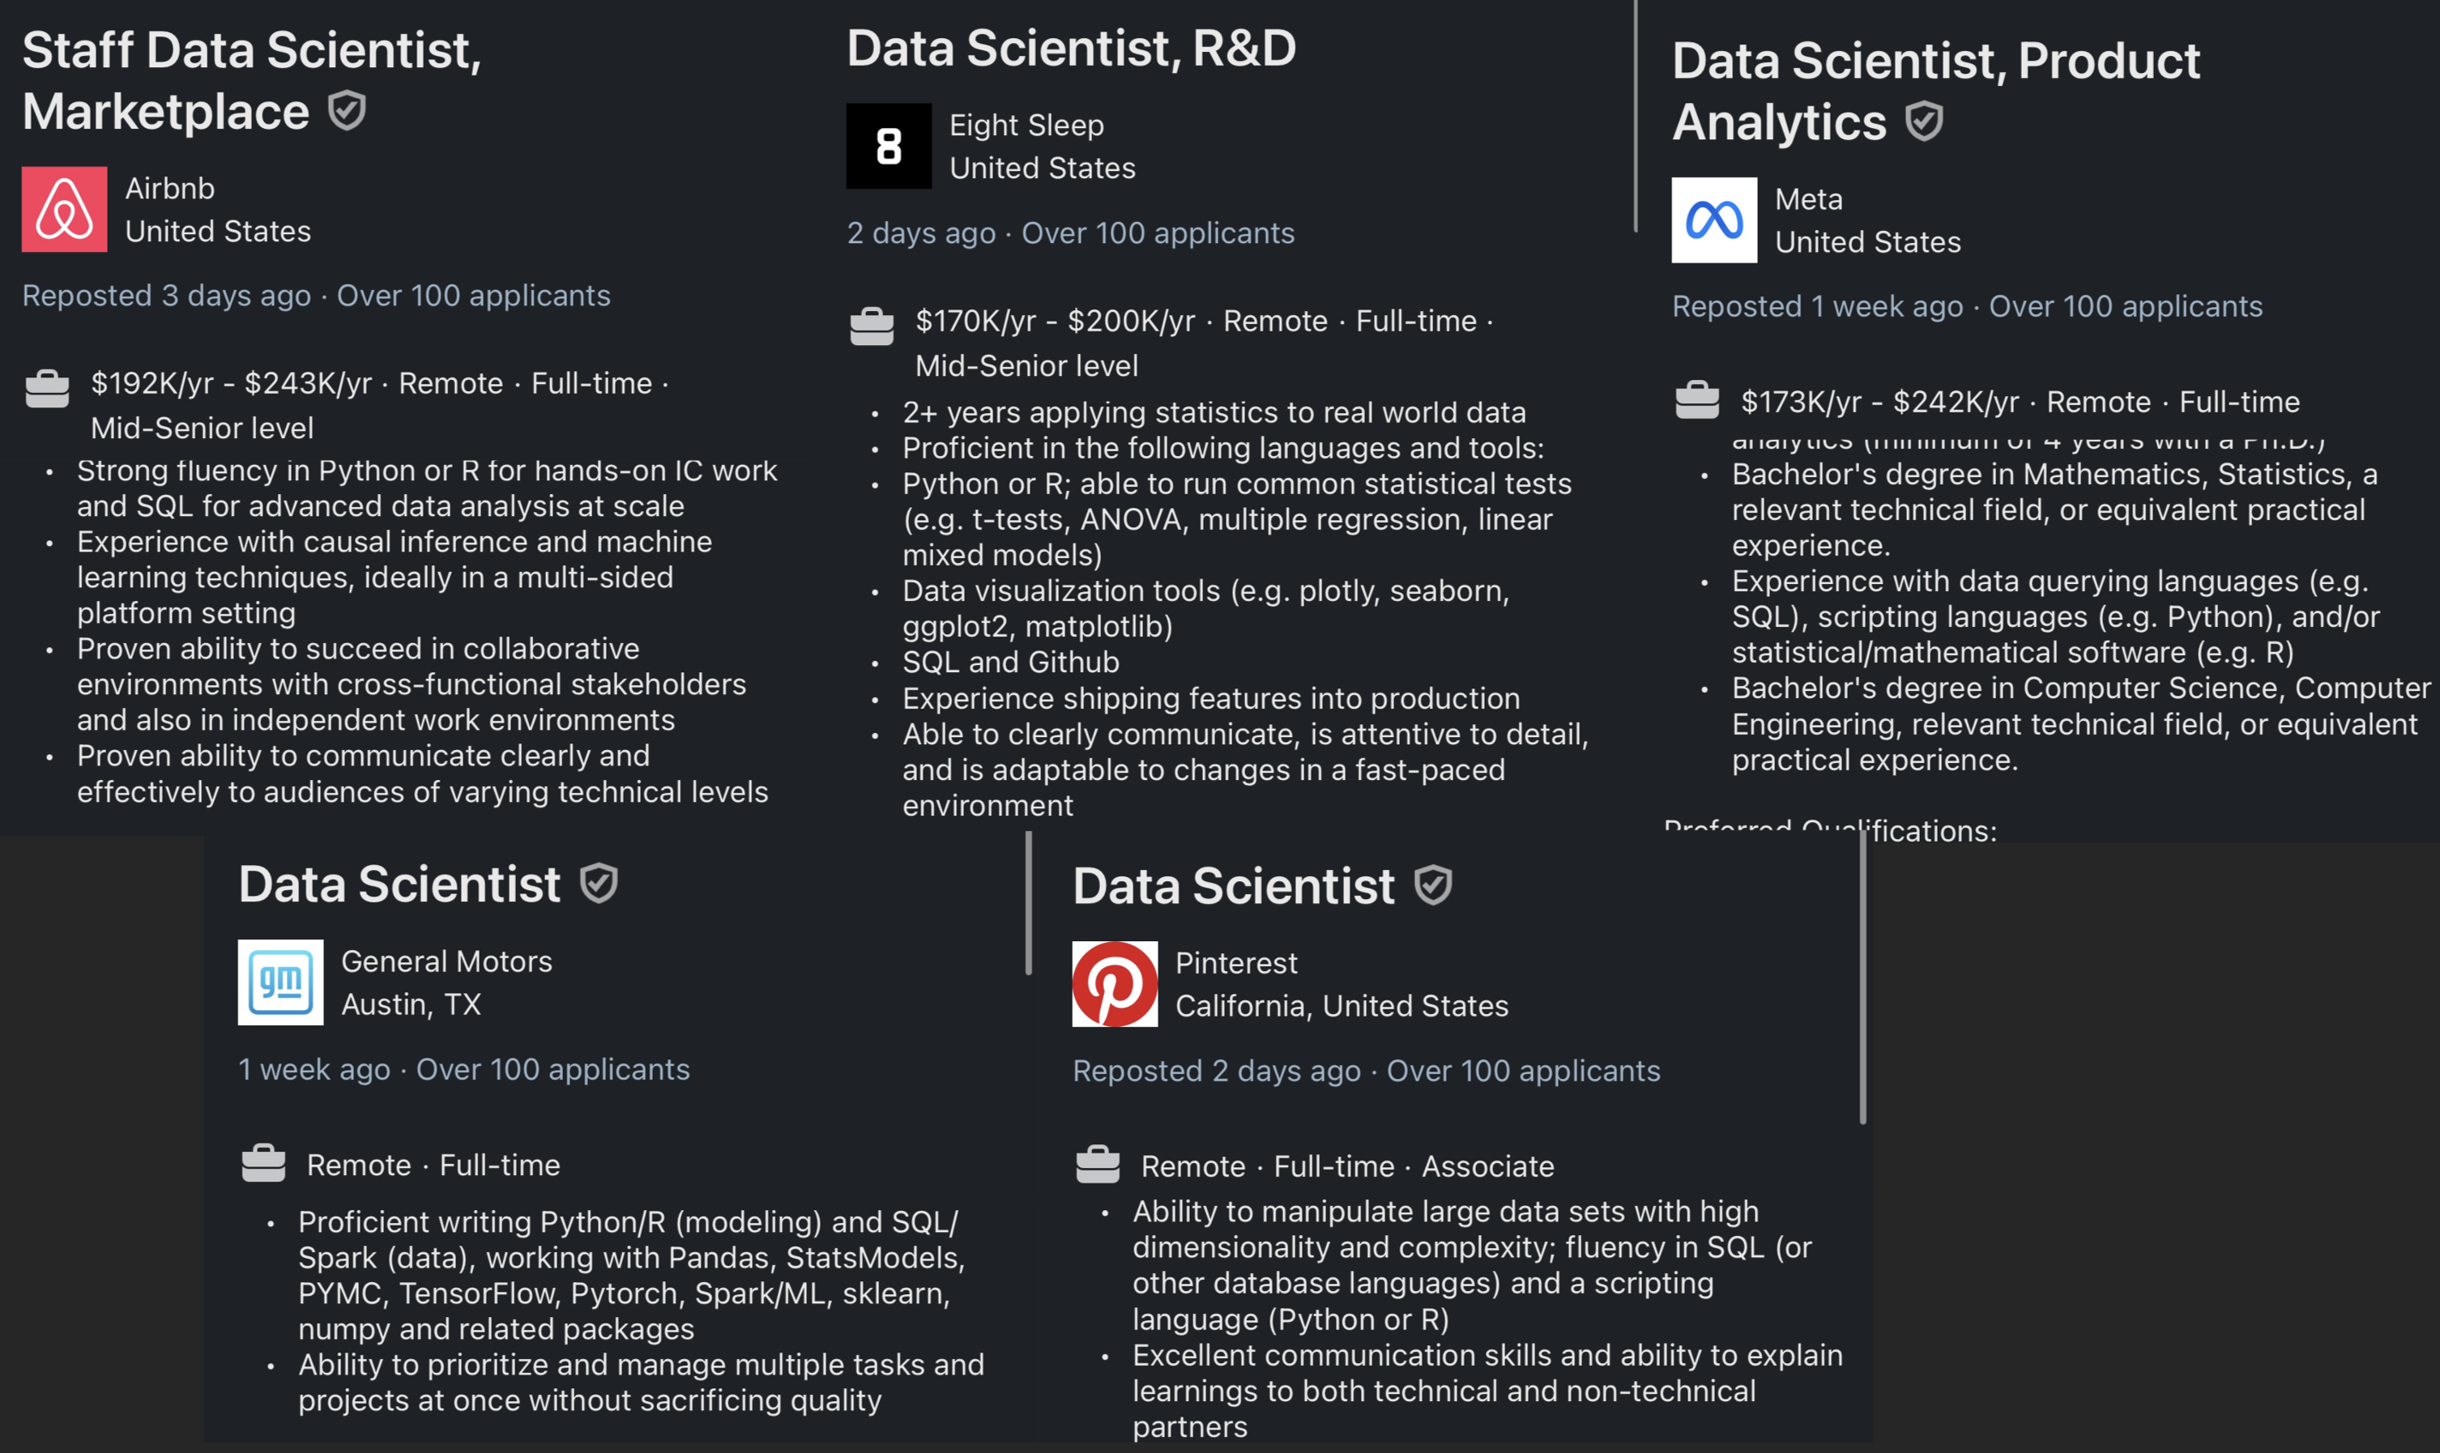Viewport: 2440px width, 1453px height.
Task: Click scrollbar on Meta job description panel
Action: pyautogui.click(x=1635, y=116)
